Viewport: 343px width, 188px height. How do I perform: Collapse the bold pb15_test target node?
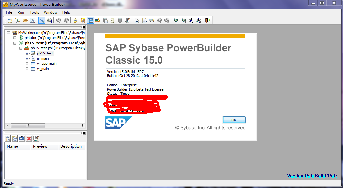(x=15, y=43)
